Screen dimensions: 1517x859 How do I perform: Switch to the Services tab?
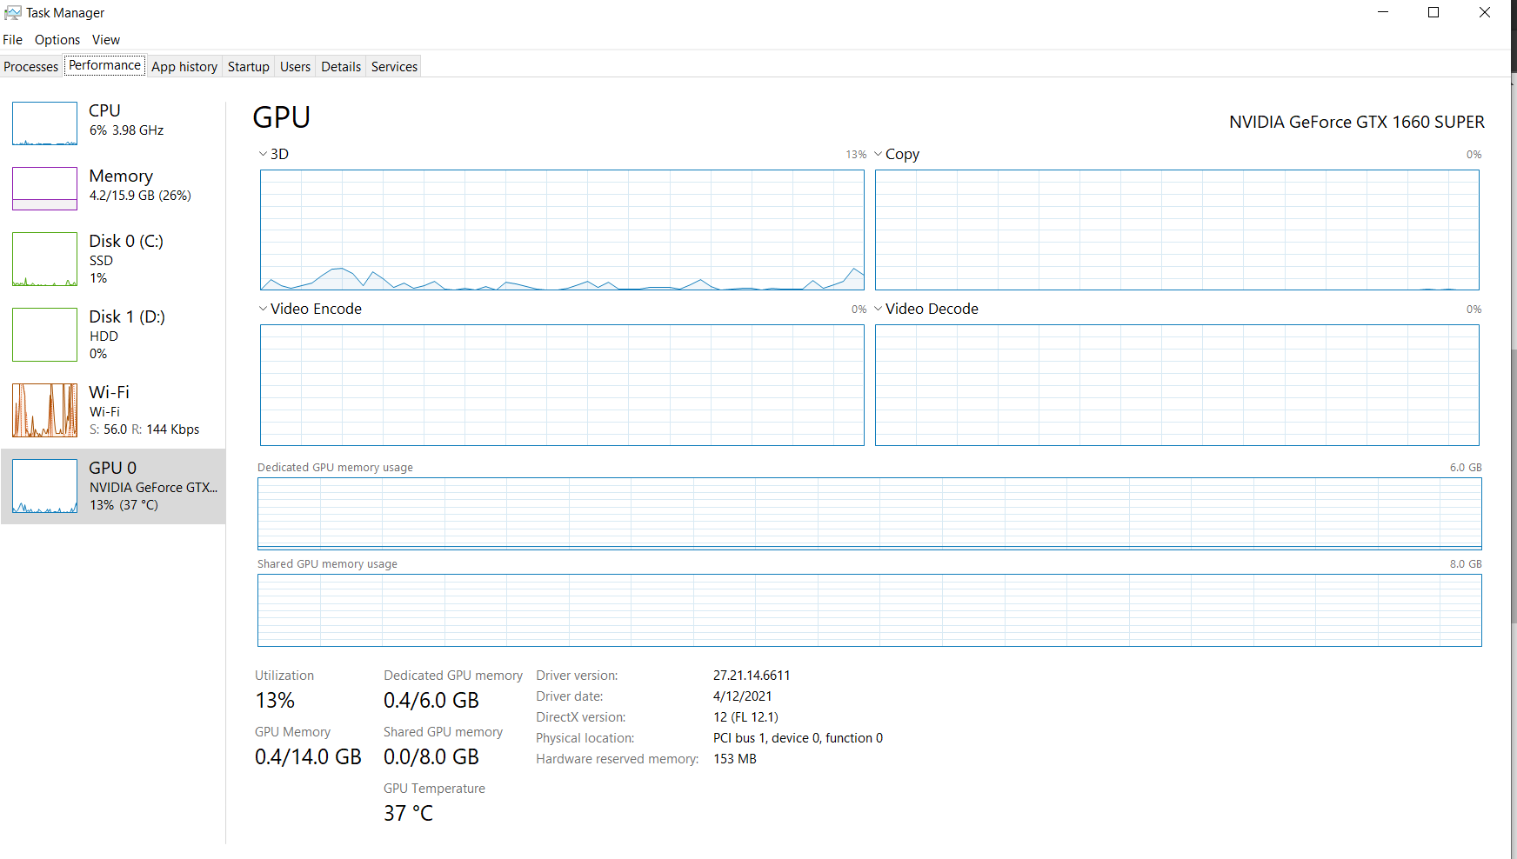pos(395,67)
